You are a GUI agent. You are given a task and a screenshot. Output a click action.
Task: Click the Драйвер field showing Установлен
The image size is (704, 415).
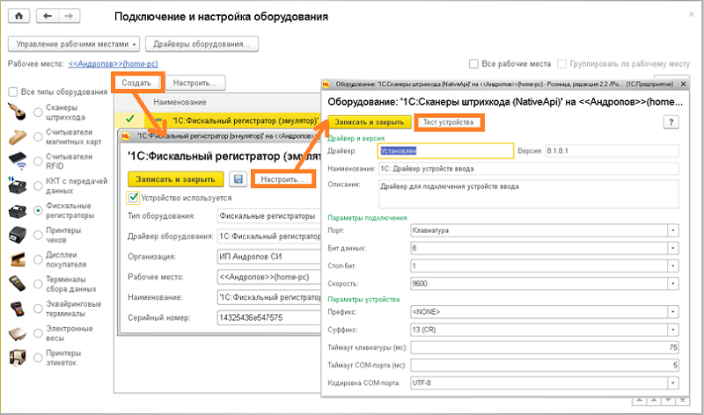446,151
